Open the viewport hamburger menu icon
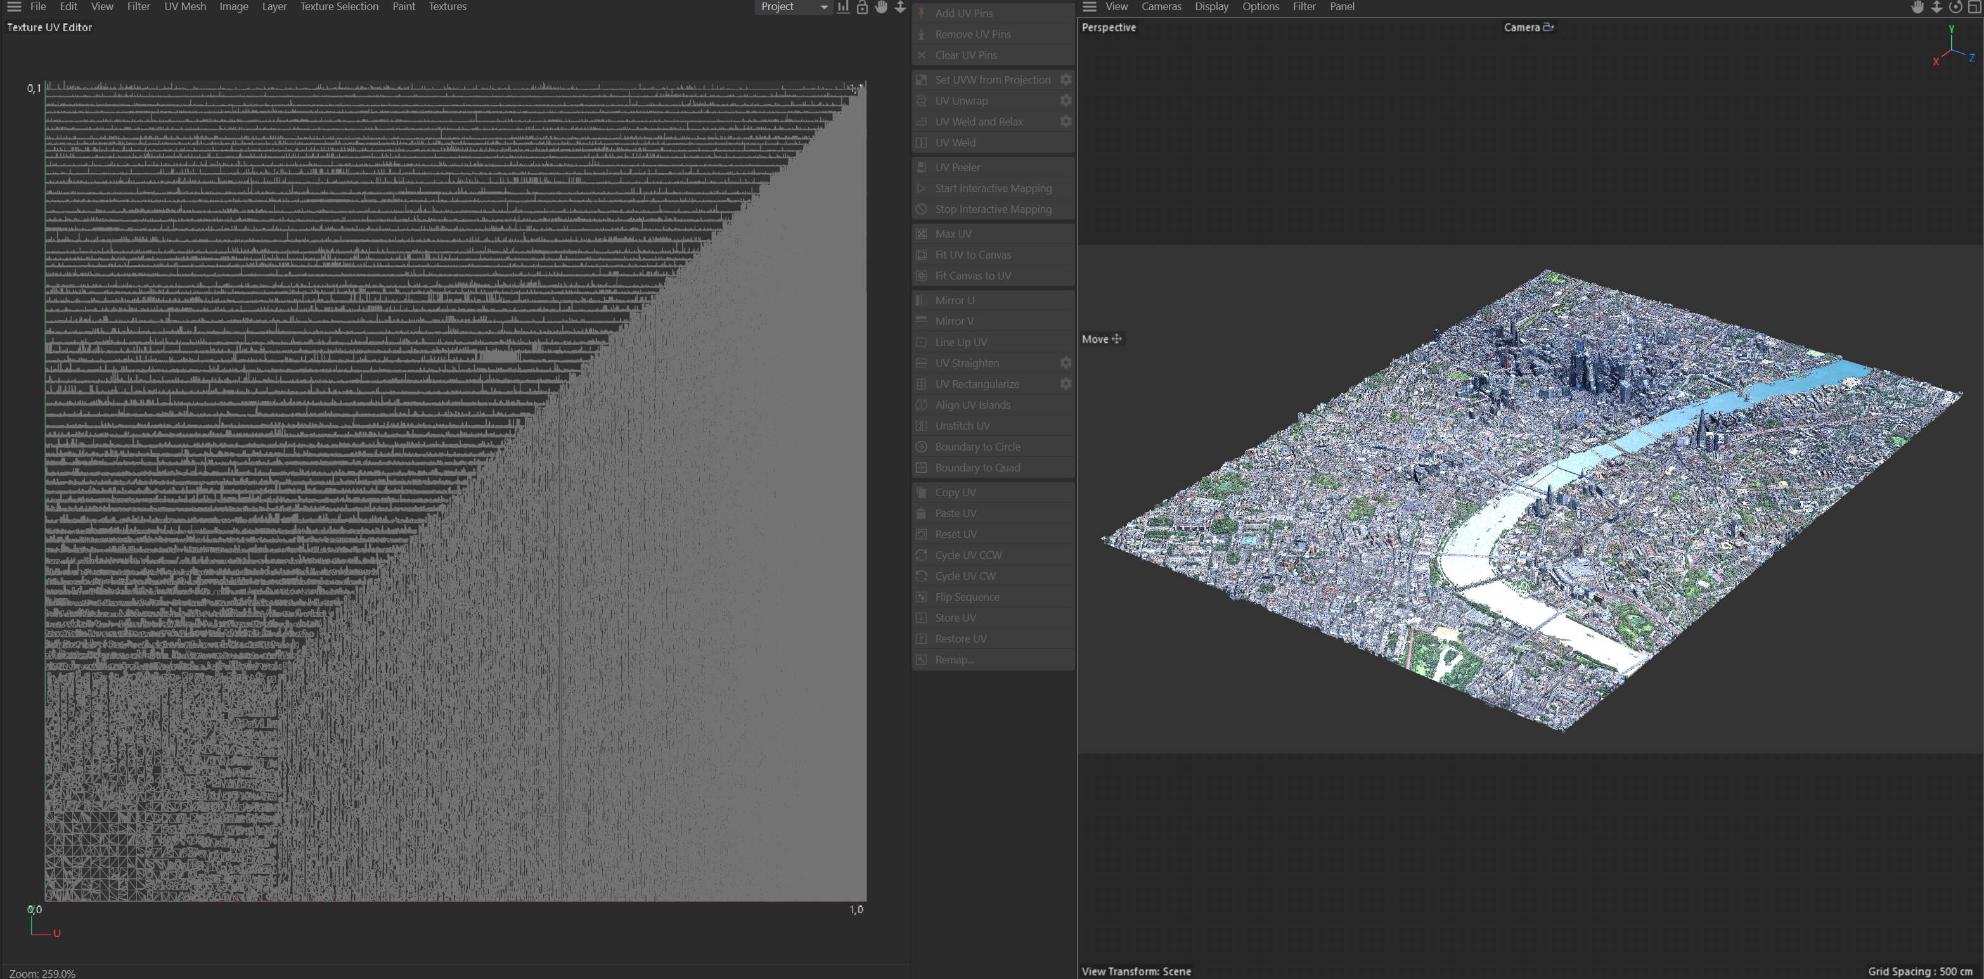The width and height of the screenshot is (1984, 979). coord(1089,7)
